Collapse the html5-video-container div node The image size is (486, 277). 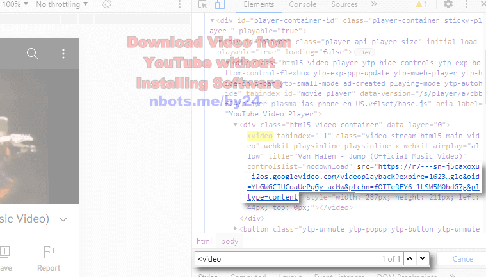tap(235, 124)
